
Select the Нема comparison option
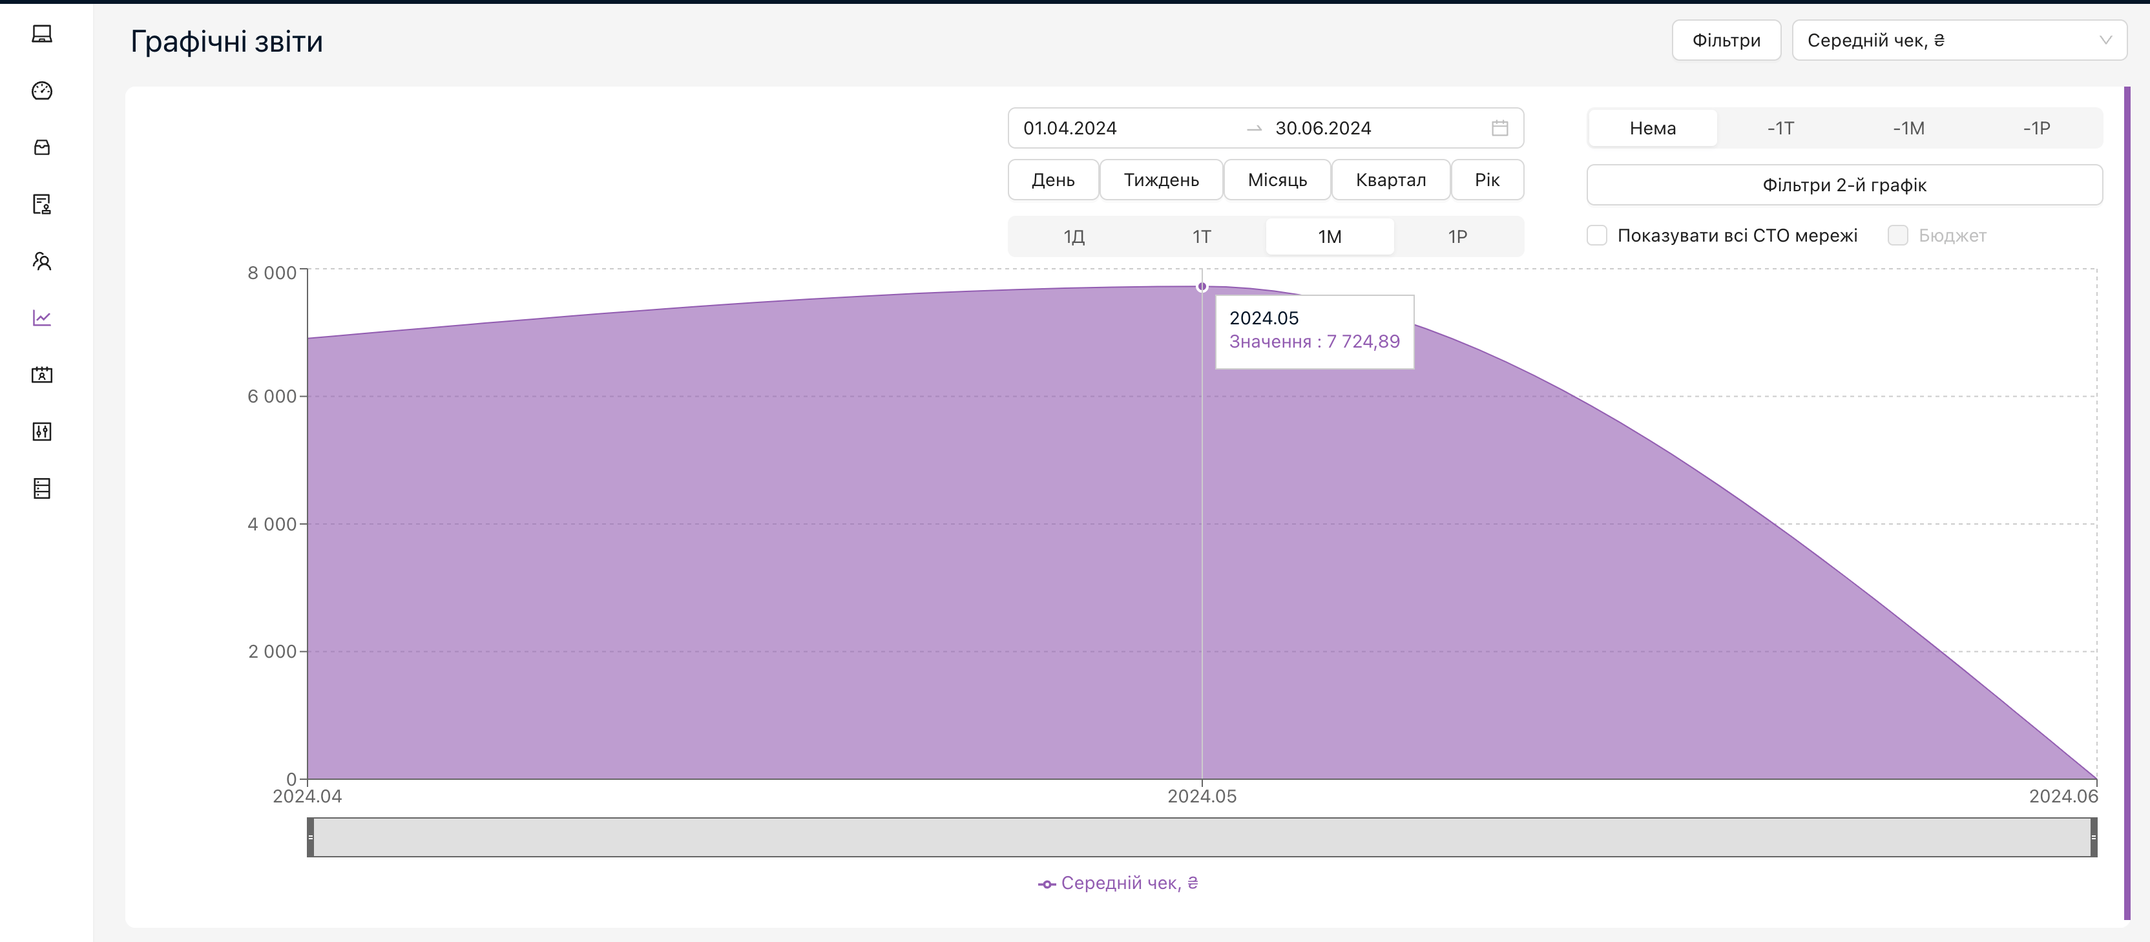coord(1652,129)
